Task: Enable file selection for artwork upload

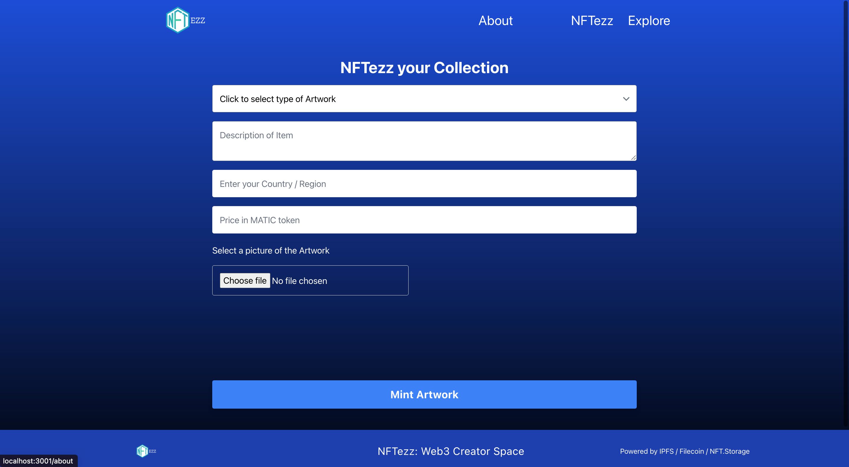Action: click(x=244, y=281)
